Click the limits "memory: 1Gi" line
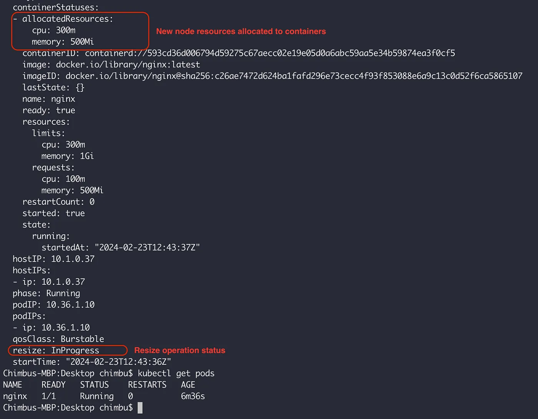The height and width of the screenshot is (419, 538). pyautogui.click(x=68, y=156)
